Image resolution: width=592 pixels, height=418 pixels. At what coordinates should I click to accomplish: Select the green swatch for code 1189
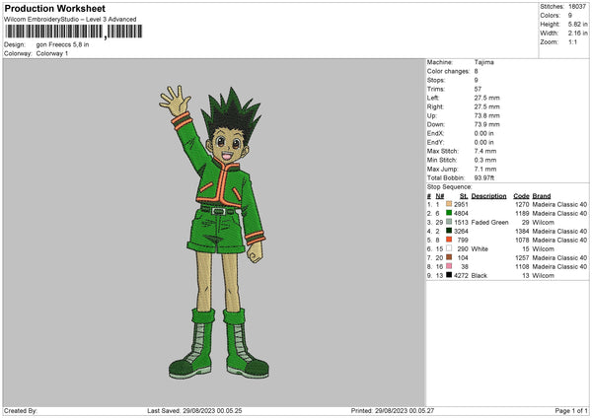tap(449, 212)
